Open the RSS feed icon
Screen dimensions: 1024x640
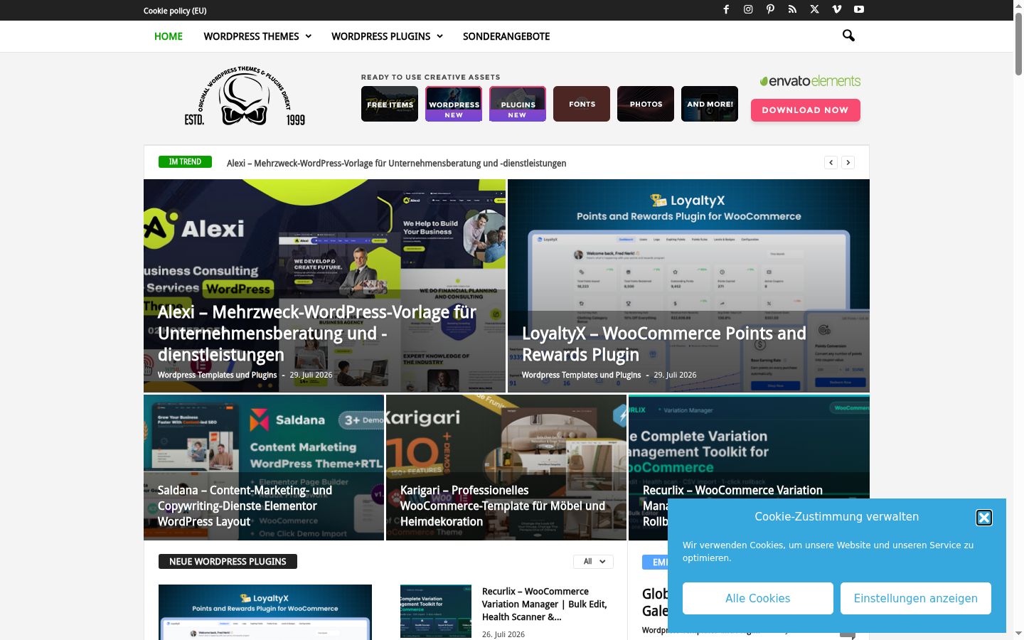[792, 9]
